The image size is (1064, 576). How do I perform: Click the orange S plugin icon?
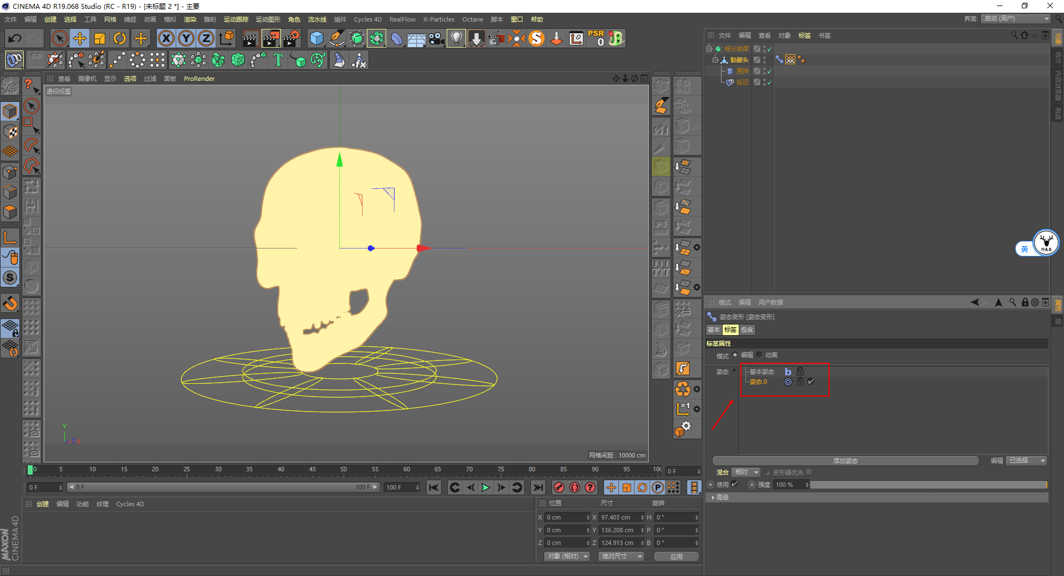(536, 38)
